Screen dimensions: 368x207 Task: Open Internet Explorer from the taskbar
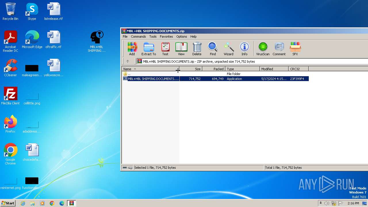coord(23,203)
